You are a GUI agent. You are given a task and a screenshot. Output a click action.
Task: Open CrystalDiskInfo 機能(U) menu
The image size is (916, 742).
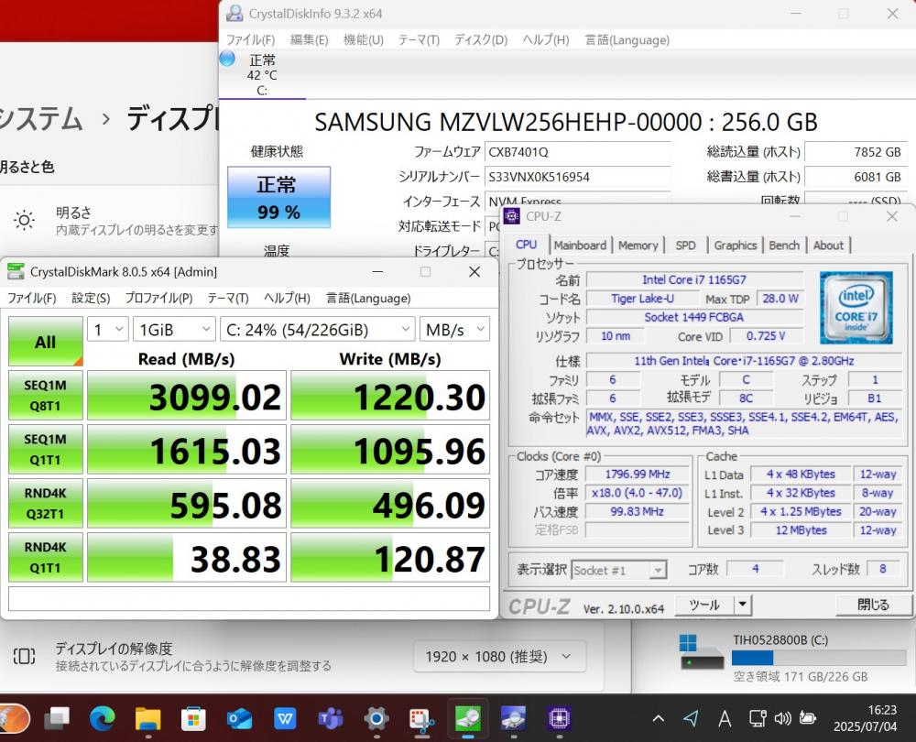click(364, 39)
